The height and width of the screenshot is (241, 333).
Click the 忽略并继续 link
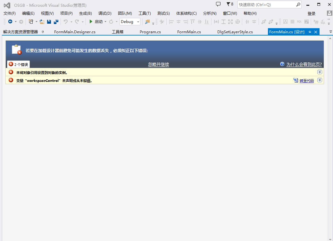[x=158, y=64]
